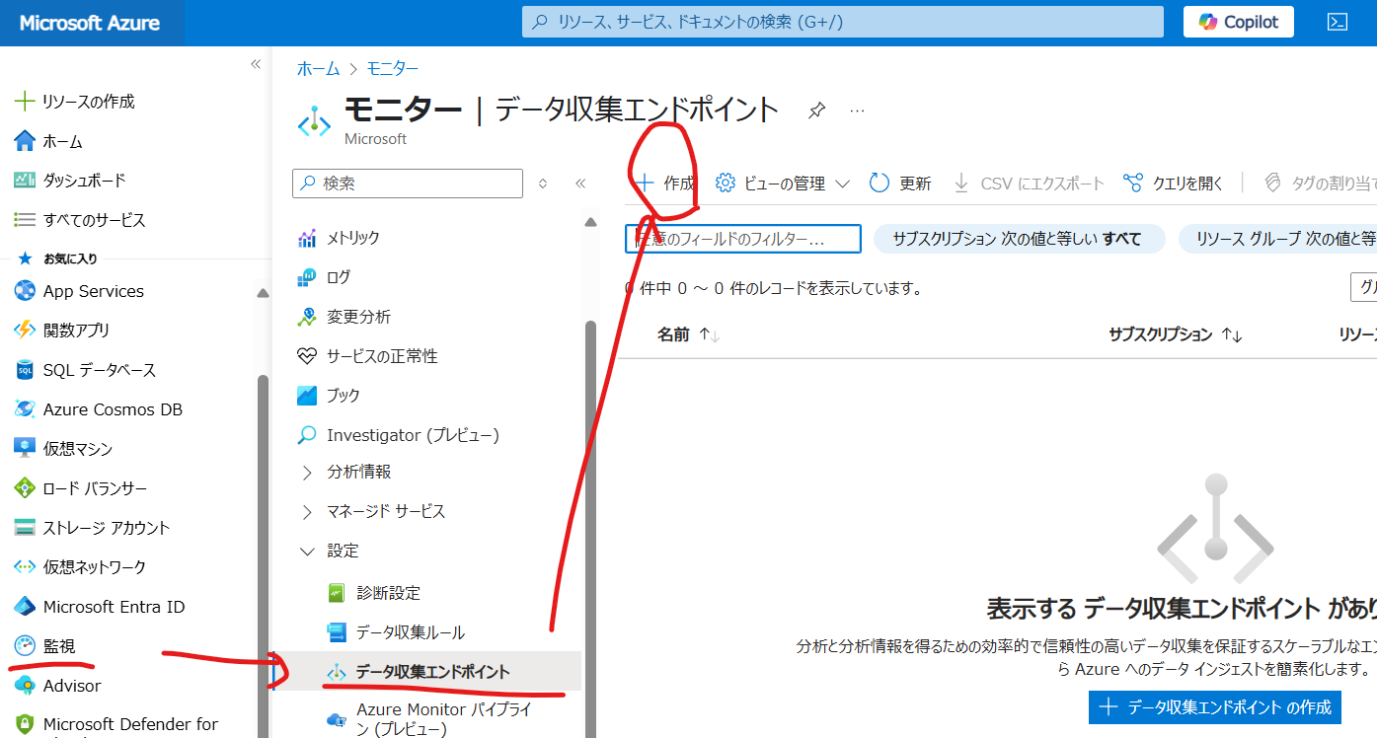Screen dimensions: 1377x738
Task: Open ブック in monitor menu
Action: click(x=329, y=396)
